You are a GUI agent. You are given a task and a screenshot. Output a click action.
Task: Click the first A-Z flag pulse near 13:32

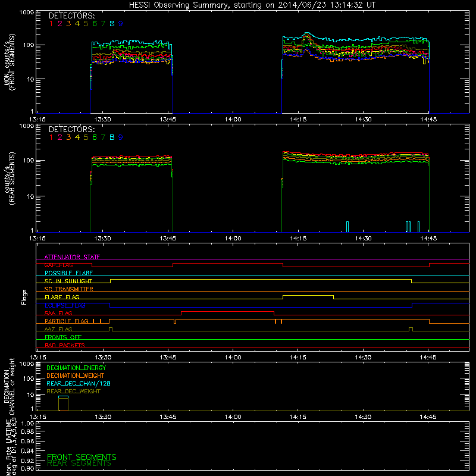pyautogui.click(x=111, y=329)
